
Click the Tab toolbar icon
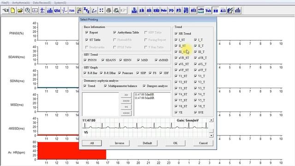click(208, 10)
